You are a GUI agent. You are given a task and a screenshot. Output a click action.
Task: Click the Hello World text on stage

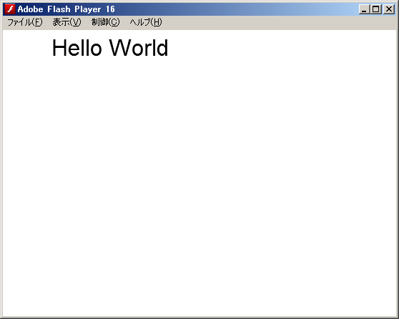coord(110,48)
